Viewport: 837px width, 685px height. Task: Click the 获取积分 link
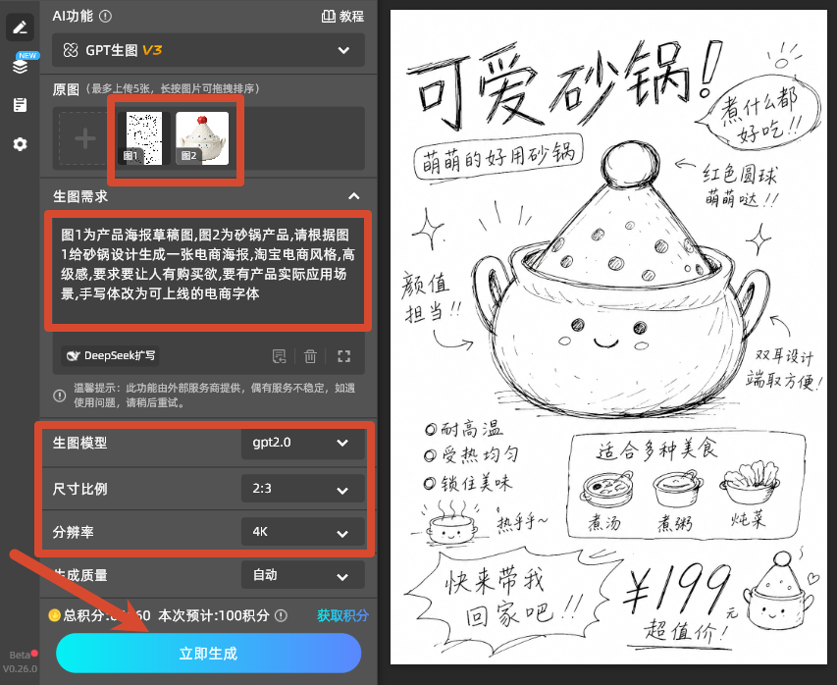tap(342, 615)
